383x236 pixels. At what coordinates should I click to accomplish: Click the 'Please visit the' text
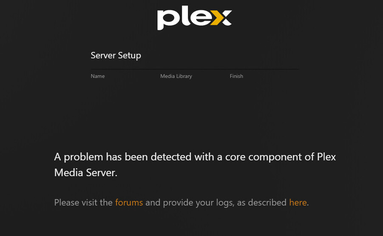click(83, 202)
